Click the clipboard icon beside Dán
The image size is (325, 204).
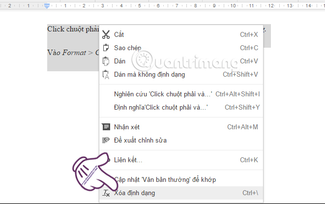[x=106, y=61]
